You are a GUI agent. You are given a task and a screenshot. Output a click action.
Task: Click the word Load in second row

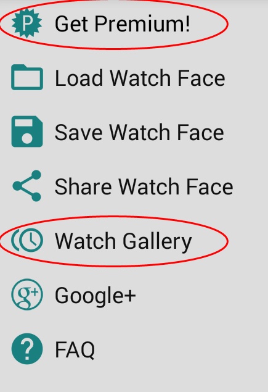click(79, 78)
